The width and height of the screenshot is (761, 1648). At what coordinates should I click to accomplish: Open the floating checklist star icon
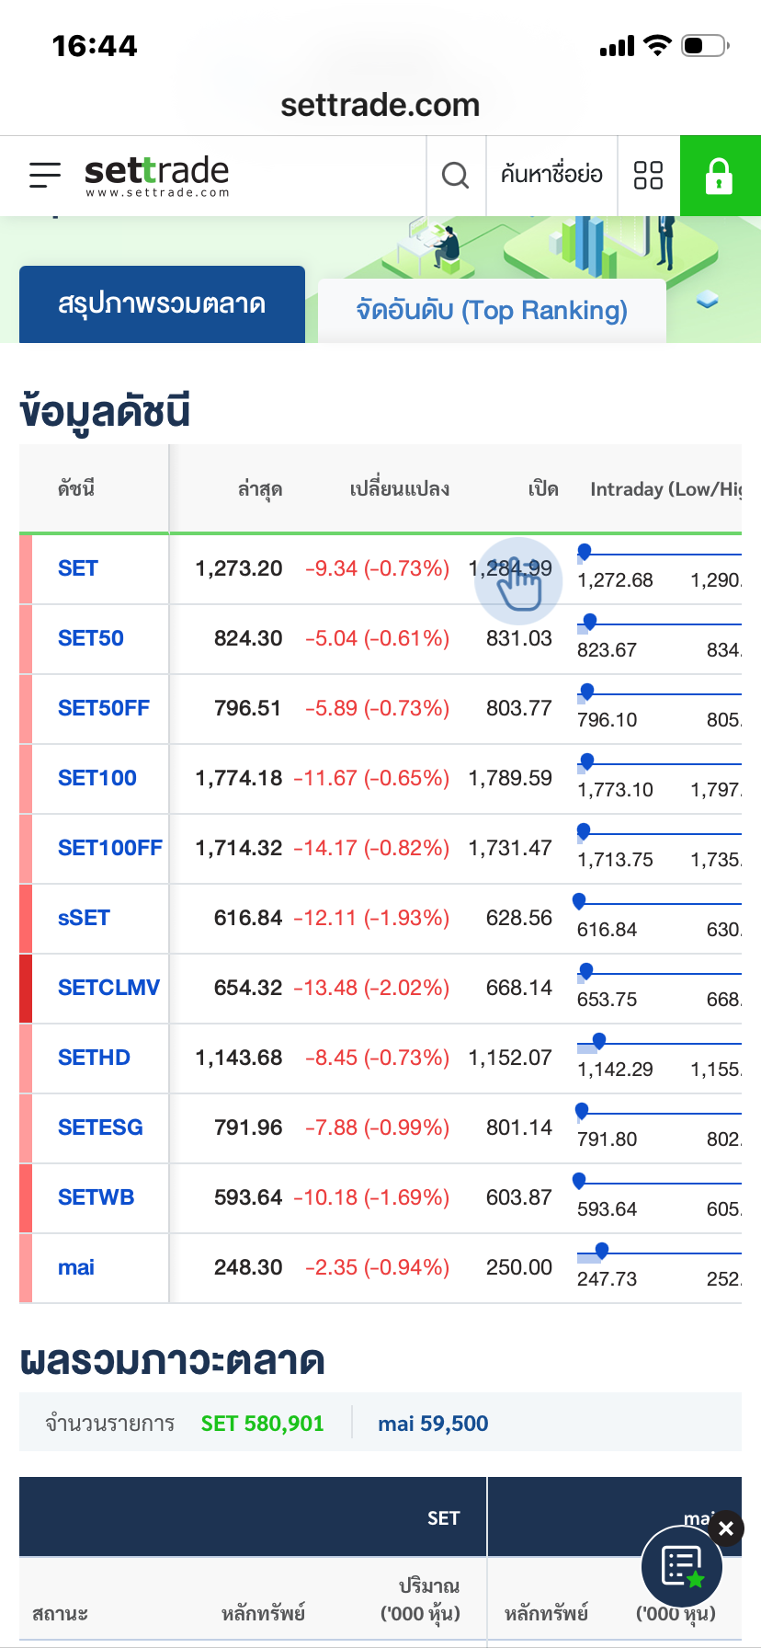(682, 1567)
